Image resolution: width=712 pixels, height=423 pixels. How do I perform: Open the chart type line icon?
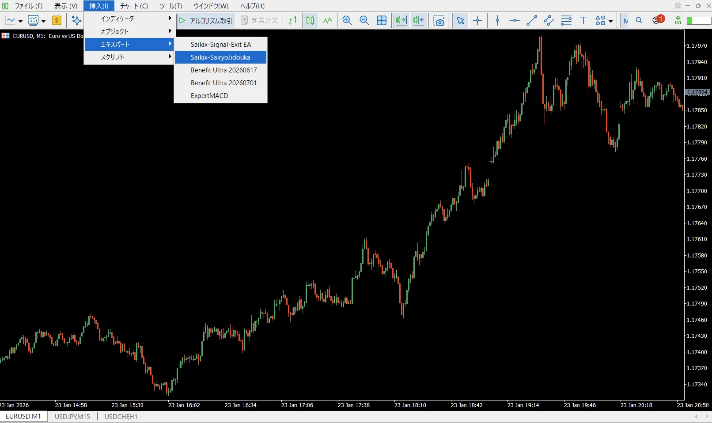click(10, 20)
